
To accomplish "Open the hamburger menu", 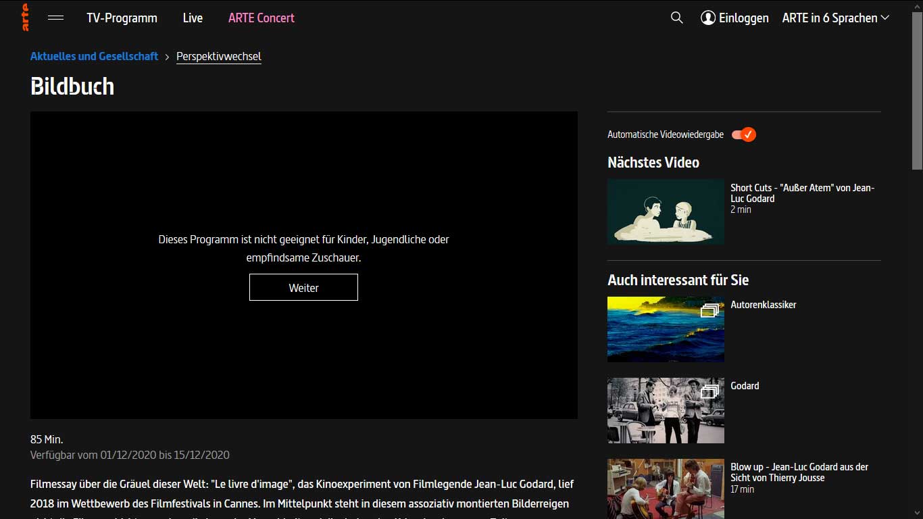I will coord(56,18).
